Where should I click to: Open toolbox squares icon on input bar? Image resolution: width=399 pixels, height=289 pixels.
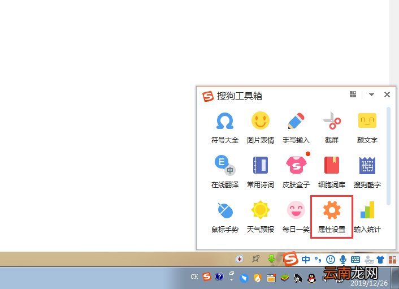pyautogui.click(x=392, y=260)
